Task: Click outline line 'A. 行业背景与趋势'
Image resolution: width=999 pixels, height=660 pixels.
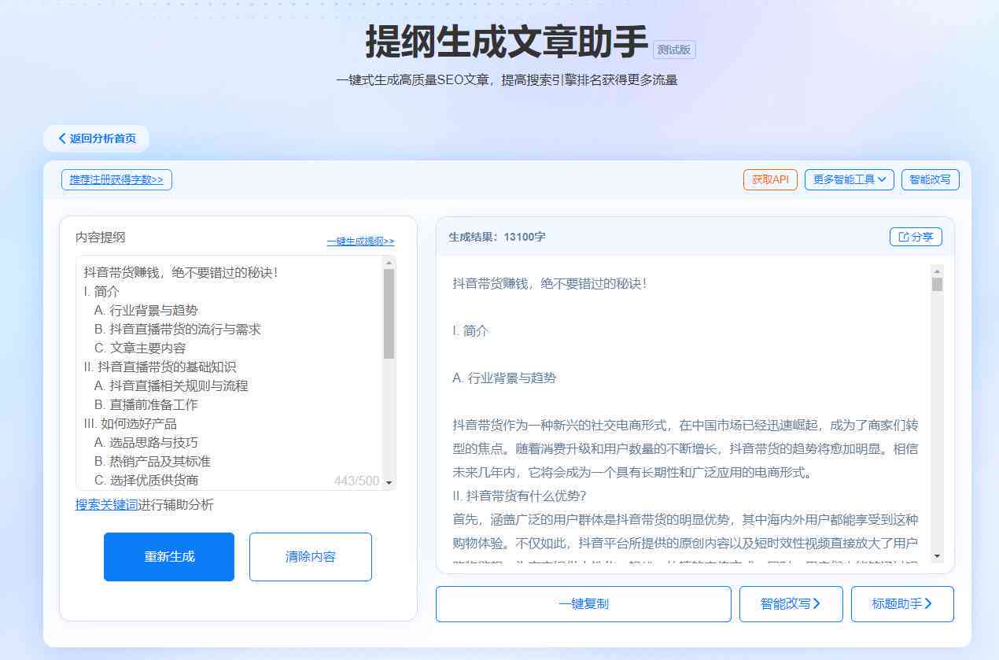Action: pos(146,310)
